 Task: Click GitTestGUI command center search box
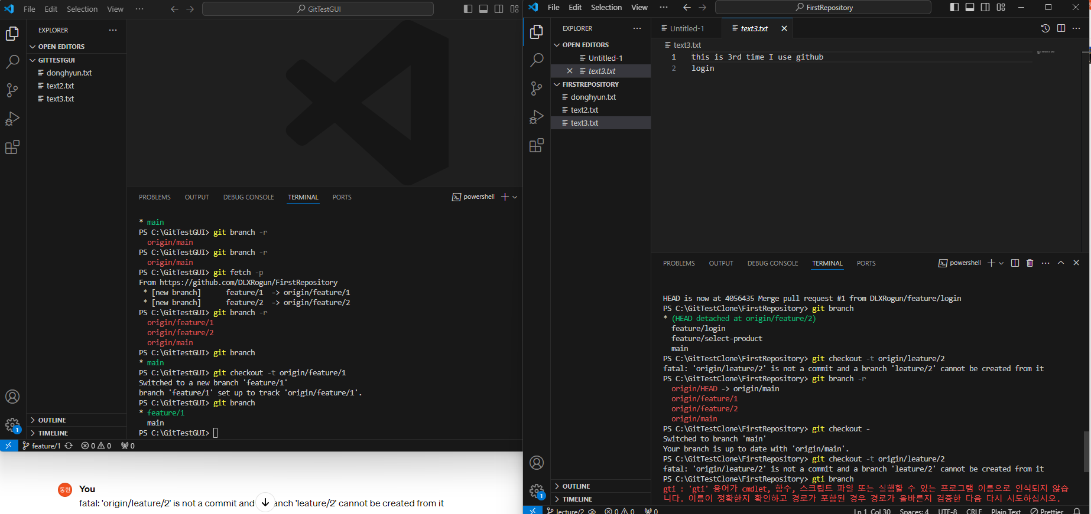[x=318, y=9]
